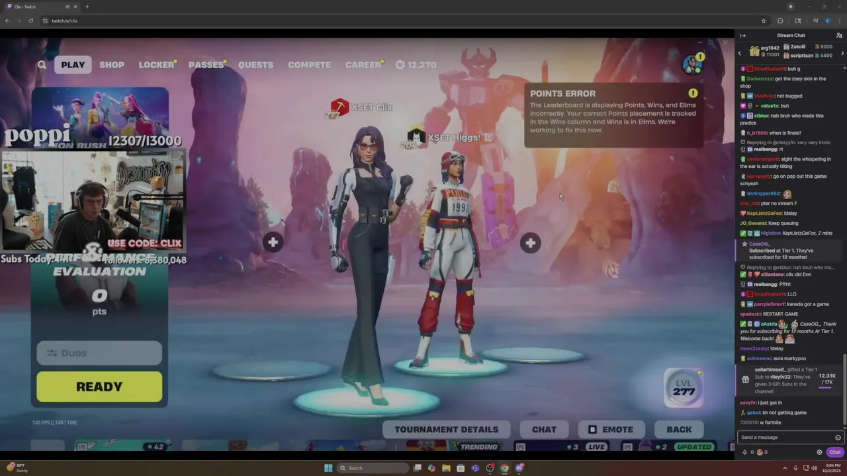The width and height of the screenshot is (847, 476).
Task: Reload the Twitch page
Action: (31, 20)
